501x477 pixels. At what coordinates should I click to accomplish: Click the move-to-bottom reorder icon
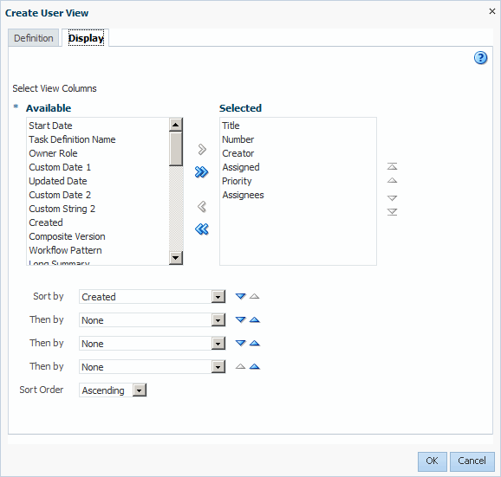[392, 212]
